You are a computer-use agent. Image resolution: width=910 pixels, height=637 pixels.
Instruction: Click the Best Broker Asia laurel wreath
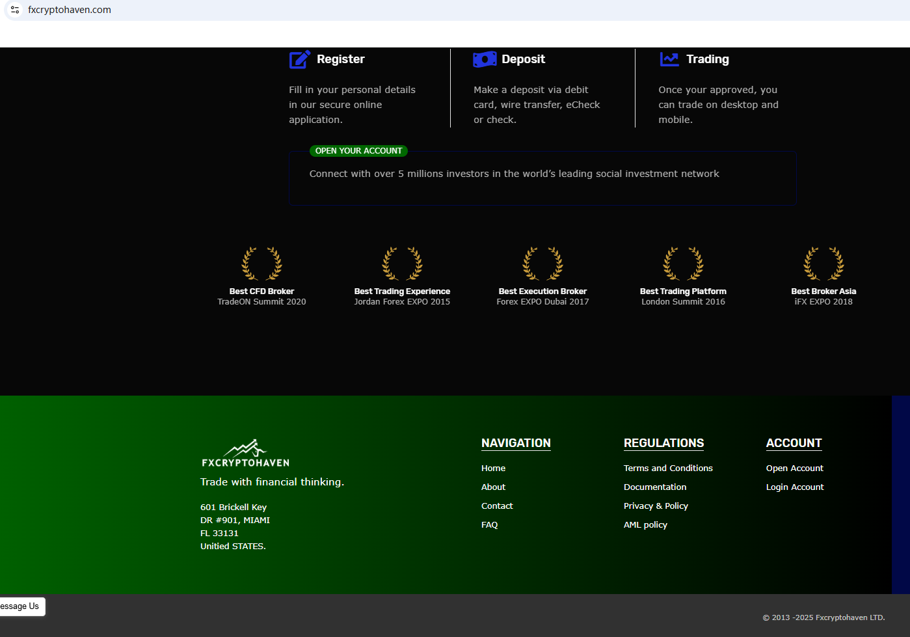823,264
